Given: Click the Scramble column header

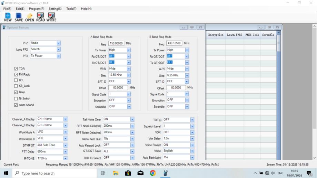Looking at the screenshot, I should click(x=268, y=35).
